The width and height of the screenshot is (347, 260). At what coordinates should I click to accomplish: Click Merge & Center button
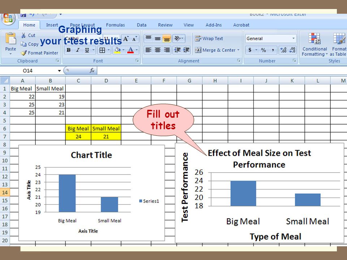215,50
